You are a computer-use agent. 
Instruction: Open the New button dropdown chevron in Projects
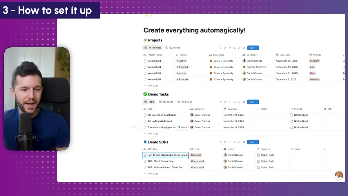(257, 48)
